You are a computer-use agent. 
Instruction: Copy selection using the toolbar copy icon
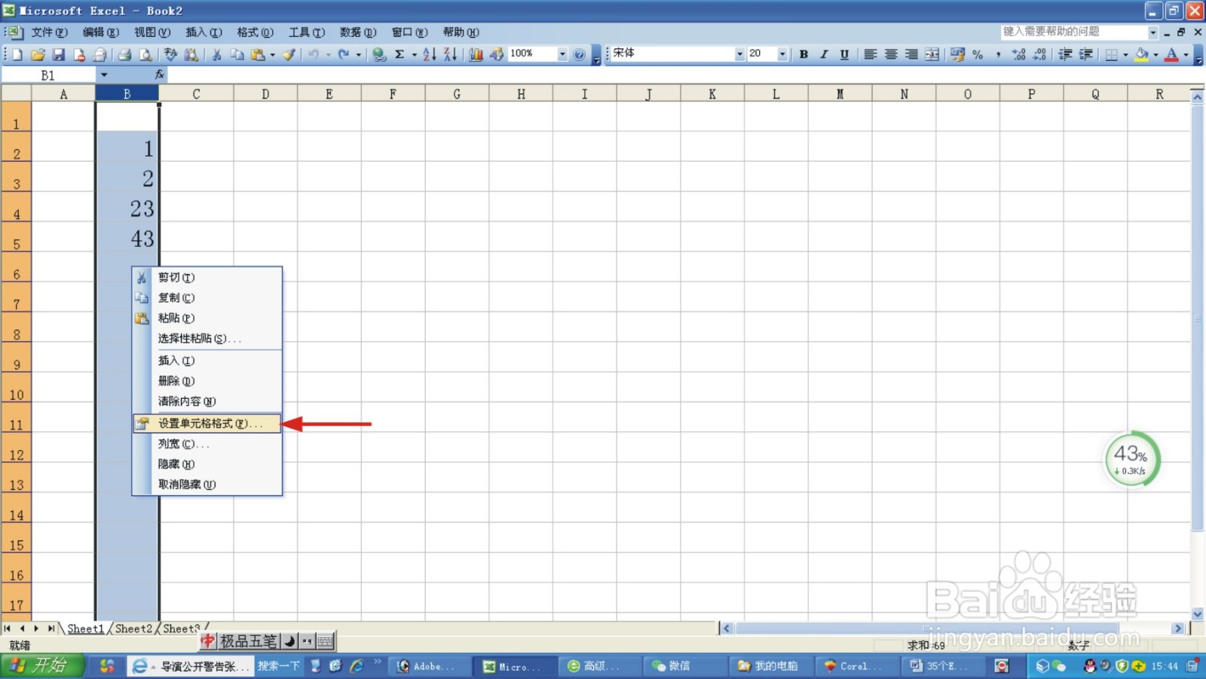237,54
